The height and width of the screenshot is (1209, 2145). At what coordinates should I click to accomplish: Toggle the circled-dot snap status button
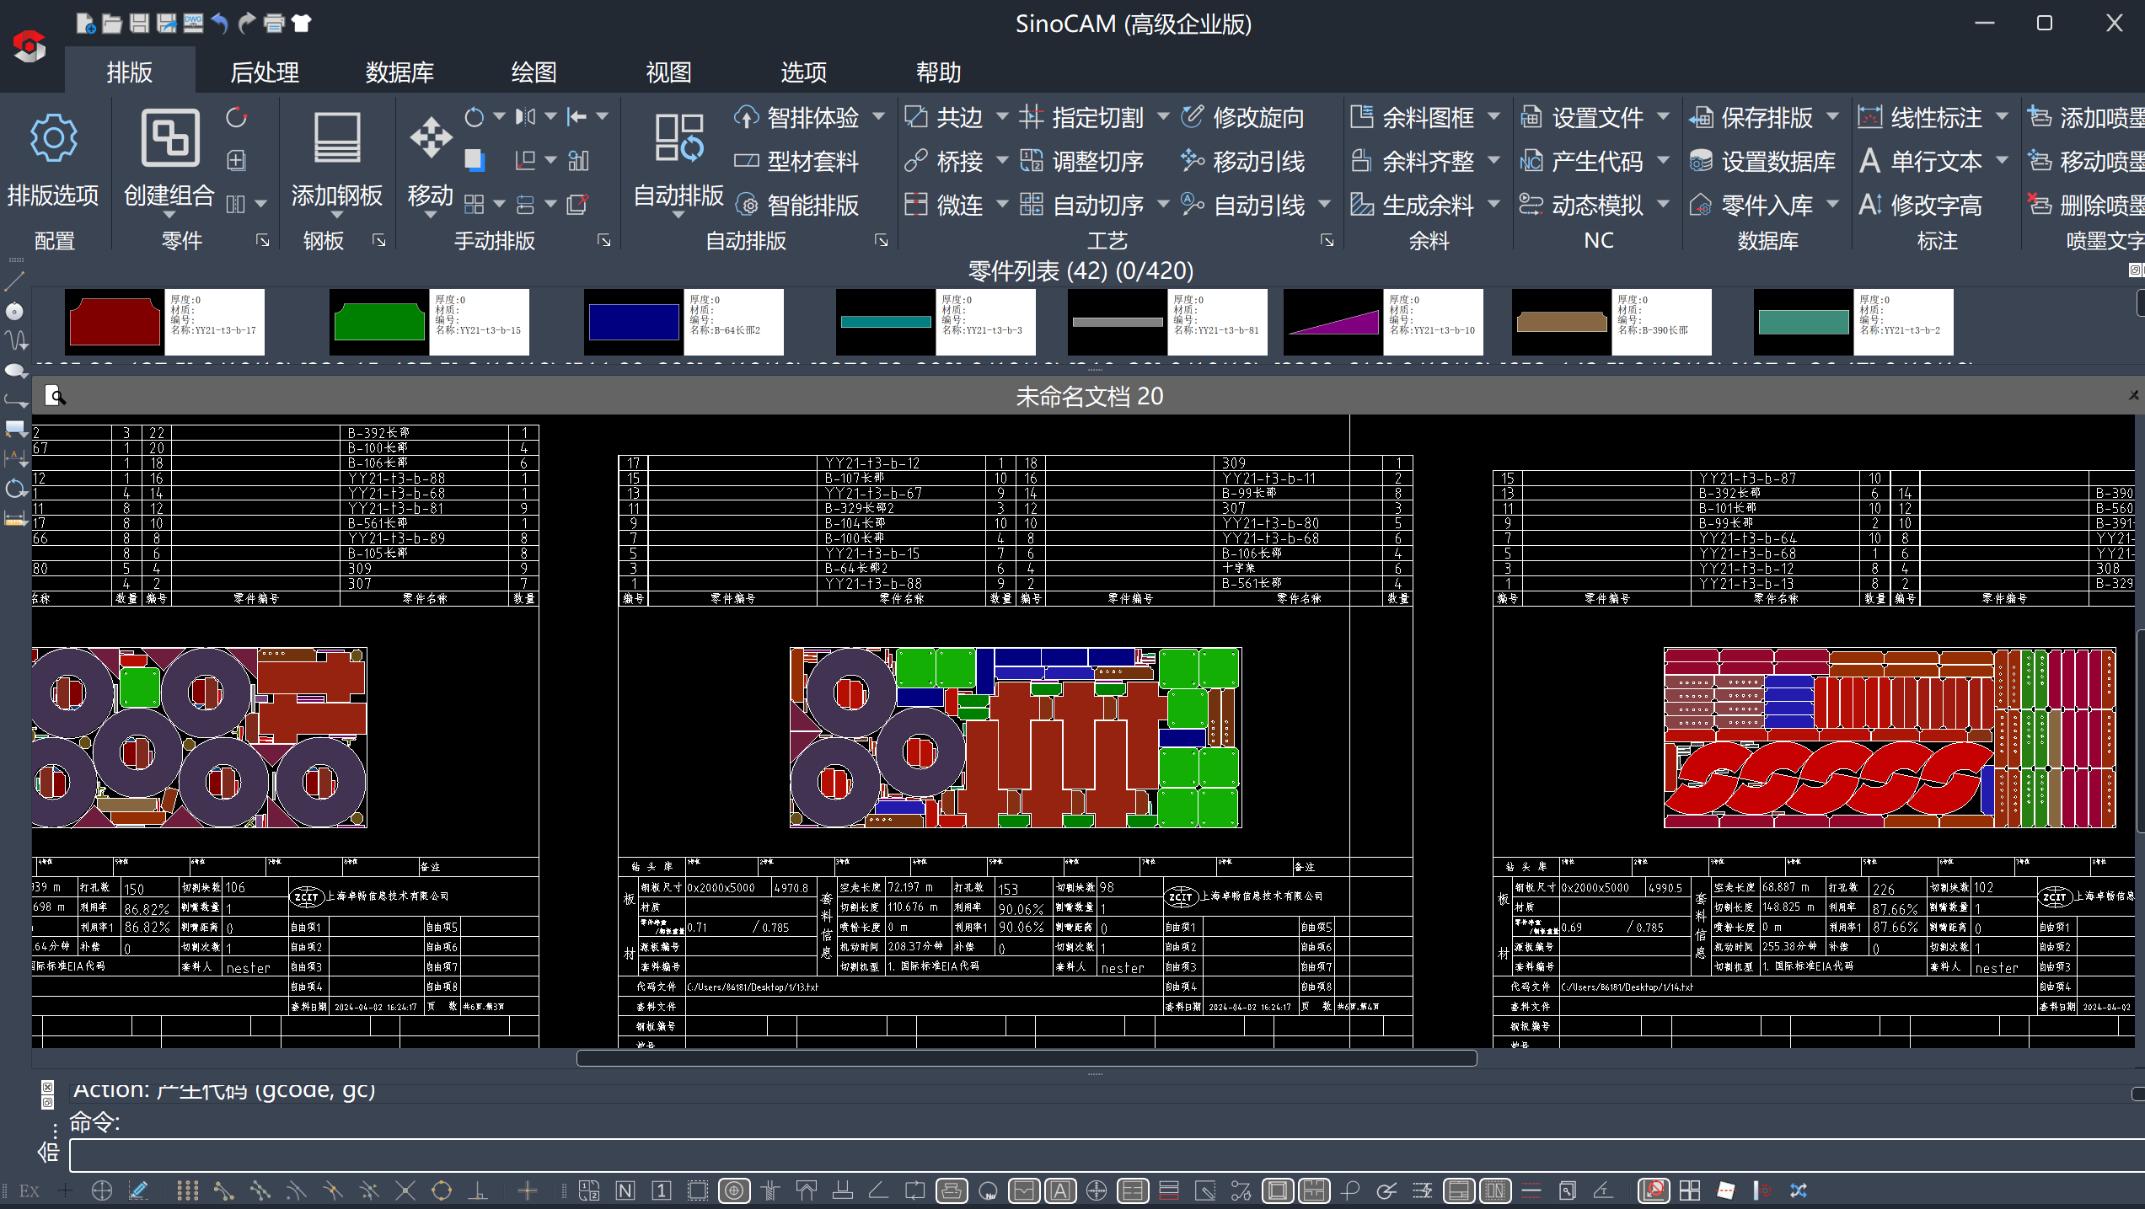coord(734,1190)
